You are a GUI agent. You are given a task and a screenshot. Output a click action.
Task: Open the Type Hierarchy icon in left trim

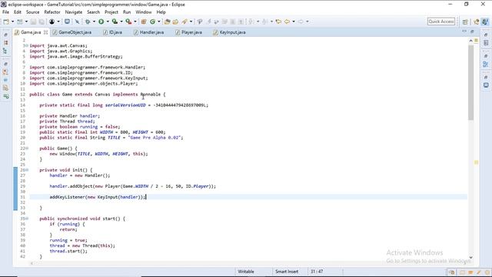(5, 51)
